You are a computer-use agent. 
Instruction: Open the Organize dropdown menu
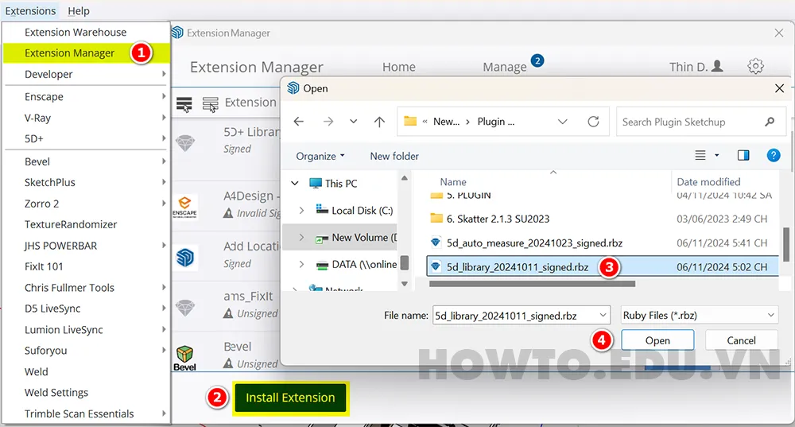pos(320,157)
